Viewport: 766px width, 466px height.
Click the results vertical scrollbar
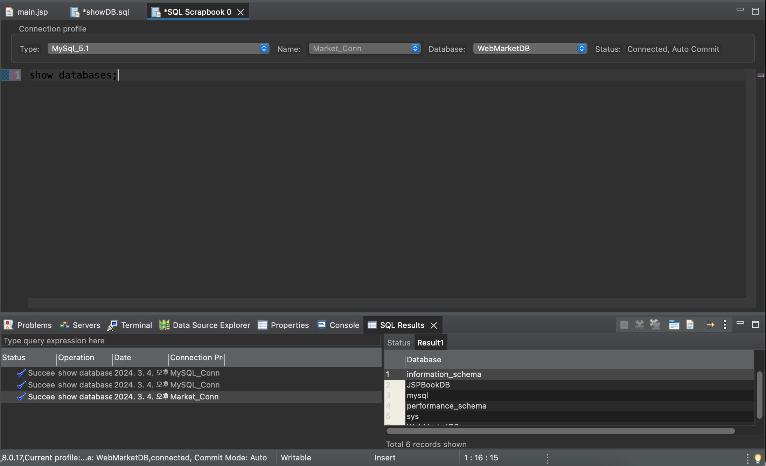click(759, 395)
